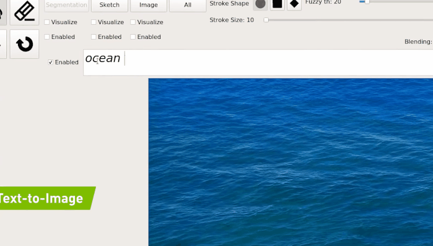Viewport: 433px width, 246px height.
Task: Click the Stroke Size: 10 label
Action: point(232,20)
